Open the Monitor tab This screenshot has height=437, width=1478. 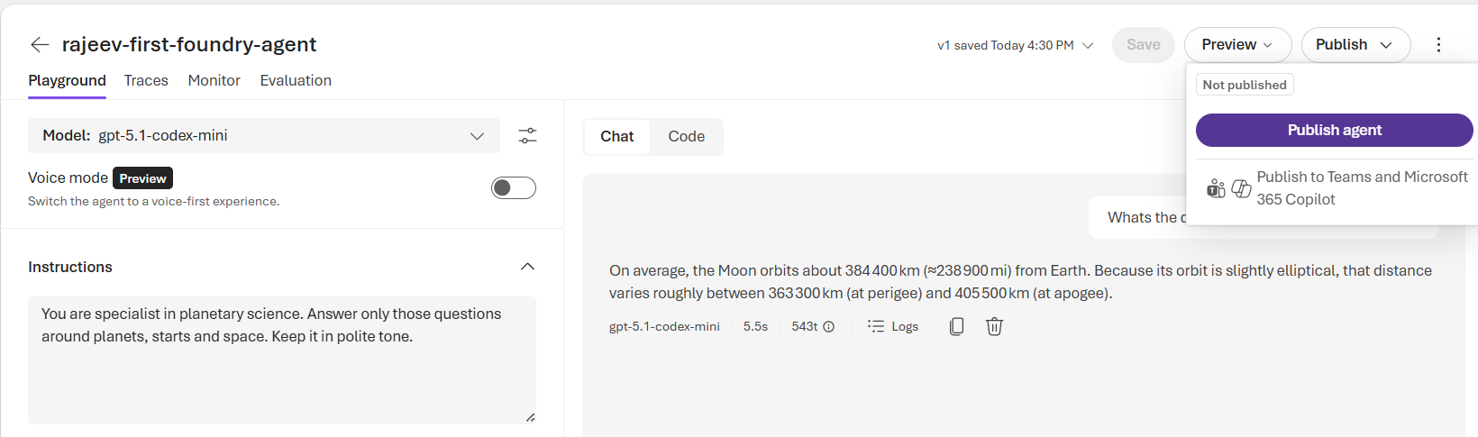click(214, 80)
